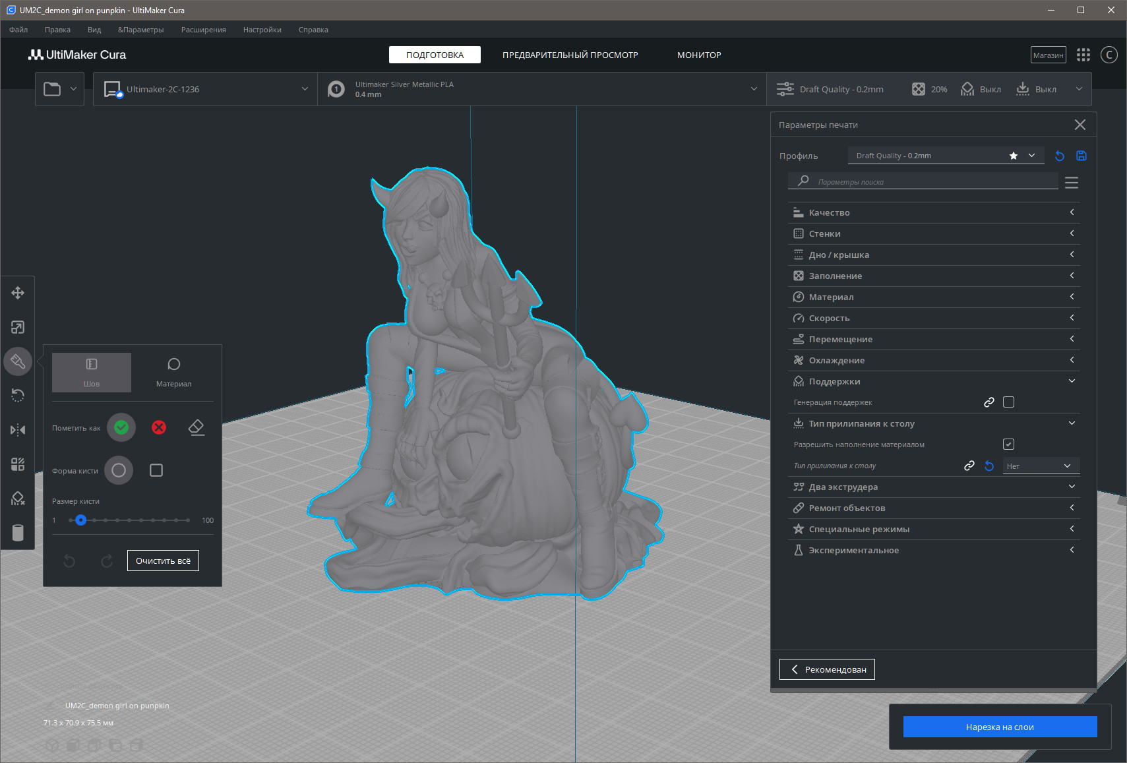Open the Ultimaker-2C-1236 printer dropdown
Viewport: 1127px width, 763px height.
click(205, 89)
